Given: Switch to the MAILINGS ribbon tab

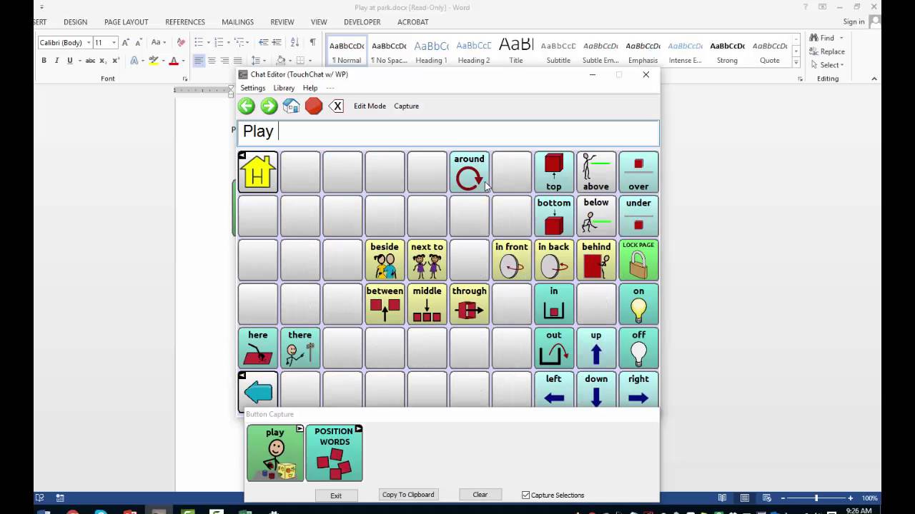Looking at the screenshot, I should [x=237, y=22].
